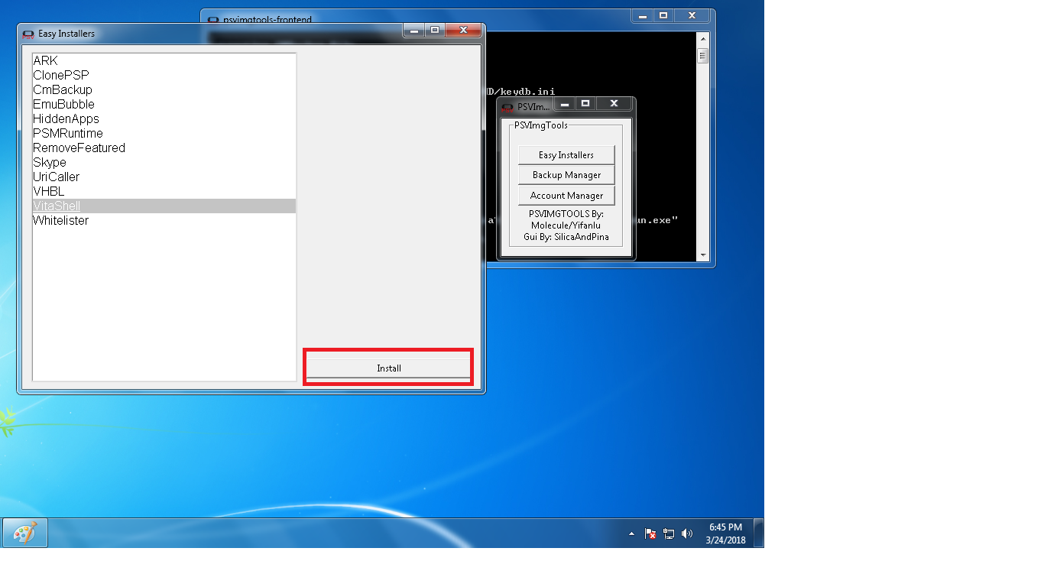Click the network tray icon

[669, 533]
